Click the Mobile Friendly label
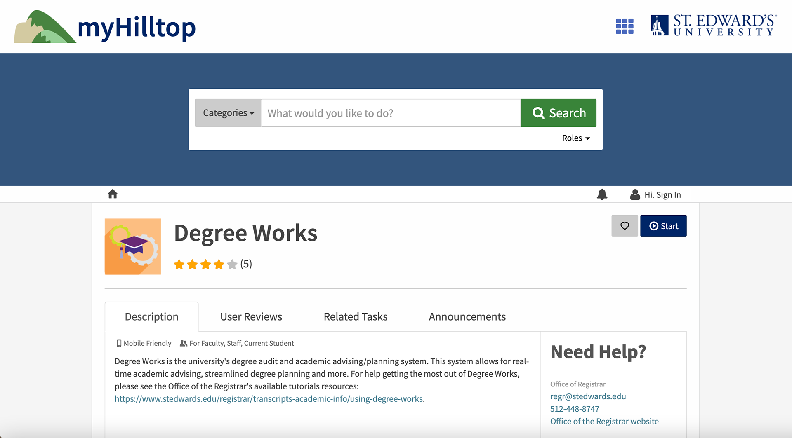 (x=144, y=343)
